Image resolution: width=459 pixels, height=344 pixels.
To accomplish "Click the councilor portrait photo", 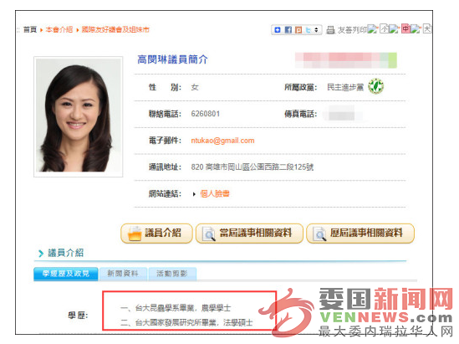I will tap(78, 116).
